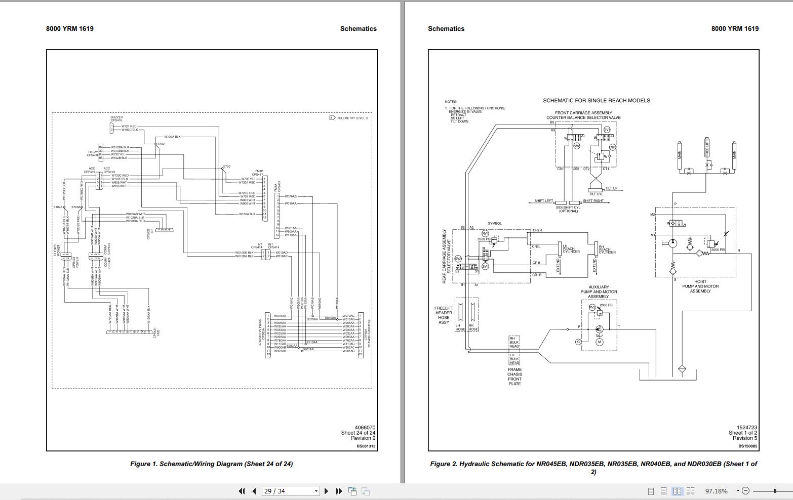
Task: Toggle the facing pages view mode
Action: [678, 491]
